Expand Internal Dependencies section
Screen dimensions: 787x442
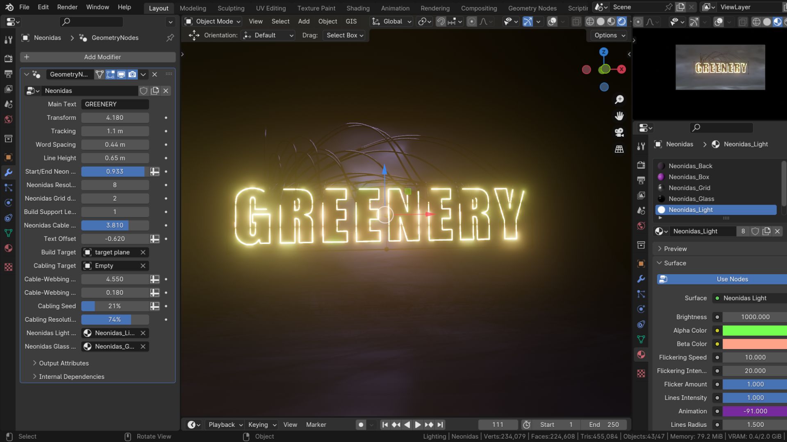point(71,377)
